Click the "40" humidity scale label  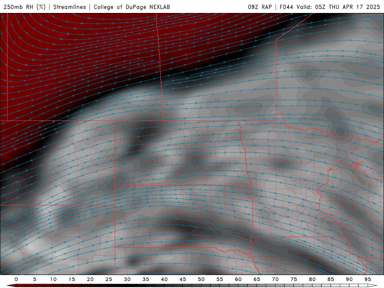pyautogui.click(x=164, y=279)
